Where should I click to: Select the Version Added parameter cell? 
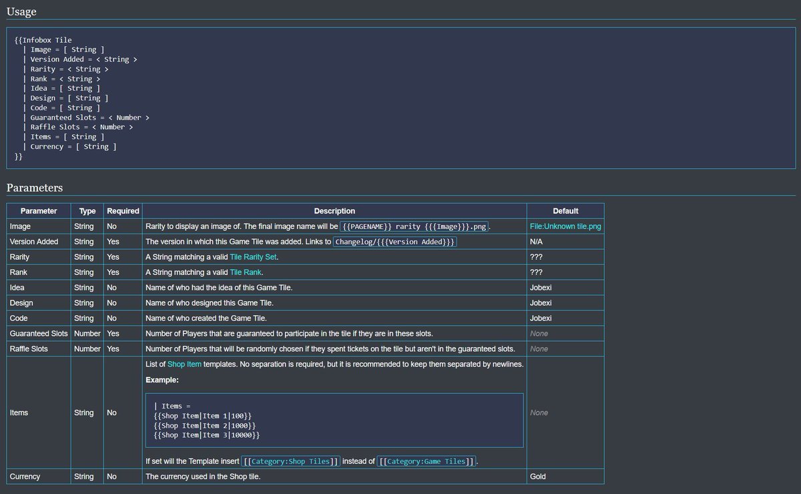pyautogui.click(x=39, y=242)
